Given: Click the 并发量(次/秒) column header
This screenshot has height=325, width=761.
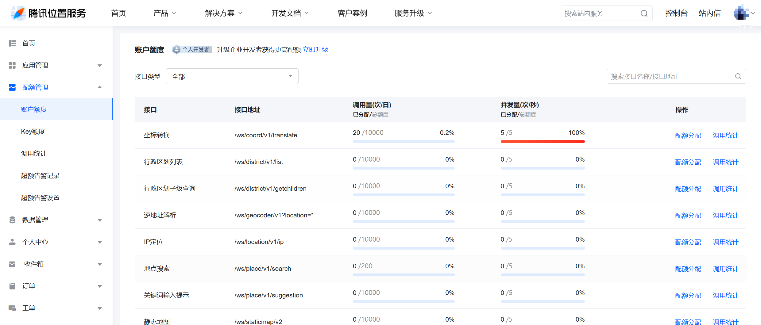Looking at the screenshot, I should pos(520,105).
